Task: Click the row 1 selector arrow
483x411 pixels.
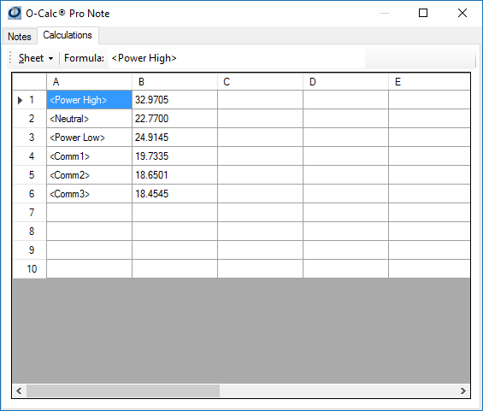Action: tap(20, 100)
